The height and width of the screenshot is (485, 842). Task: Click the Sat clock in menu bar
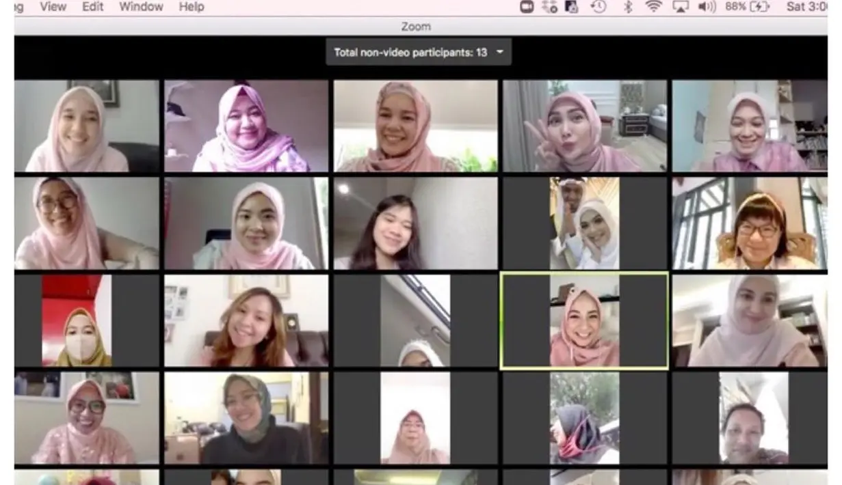[x=806, y=7]
